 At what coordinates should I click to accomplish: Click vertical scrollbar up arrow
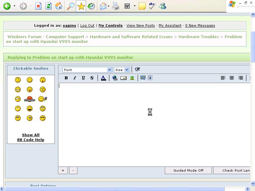[253, 15]
